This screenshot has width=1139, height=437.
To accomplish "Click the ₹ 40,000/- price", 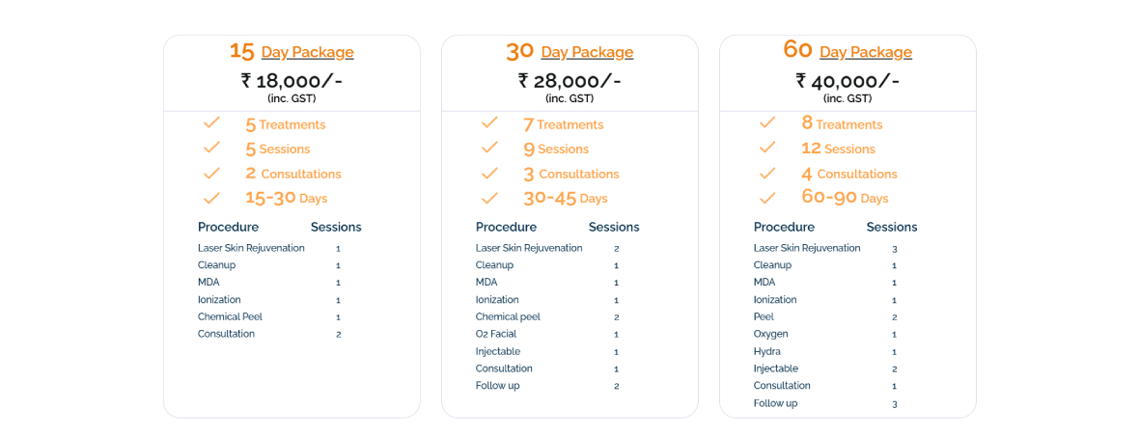I will [847, 81].
